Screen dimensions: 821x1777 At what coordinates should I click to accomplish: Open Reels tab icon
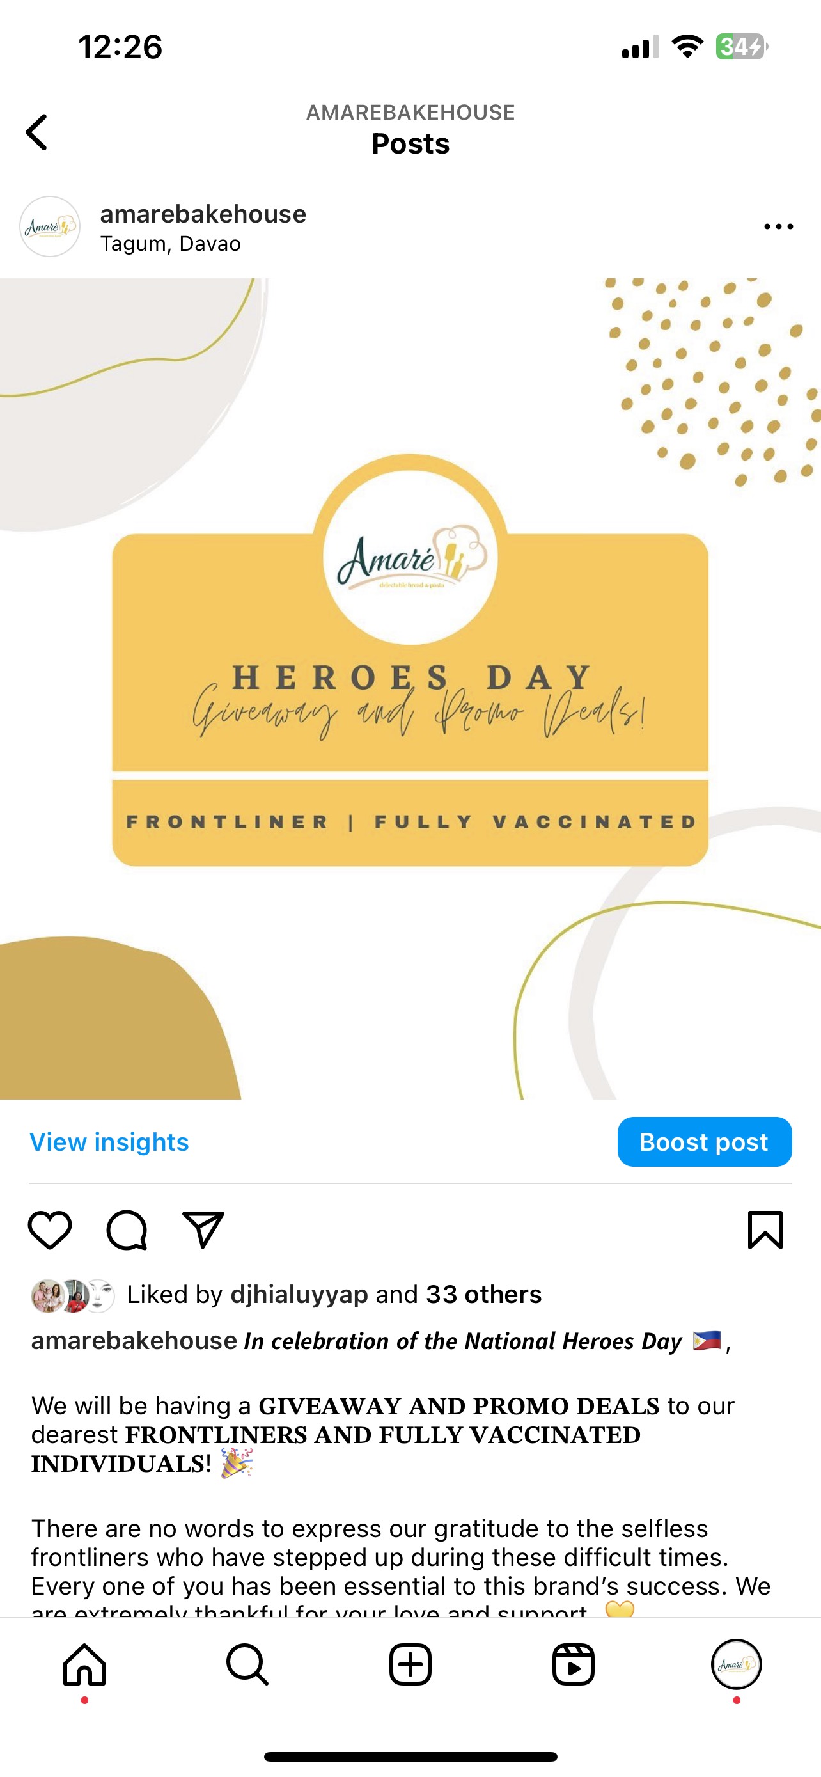(x=574, y=1664)
